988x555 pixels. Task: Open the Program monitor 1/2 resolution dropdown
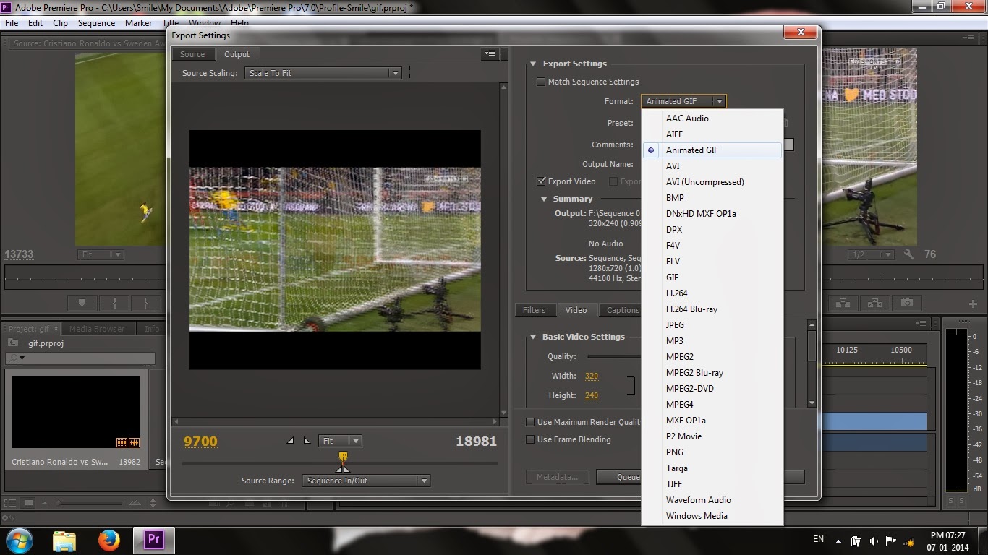point(871,254)
